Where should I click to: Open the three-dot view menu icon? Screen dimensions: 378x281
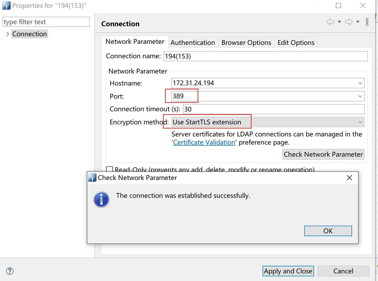pos(367,22)
